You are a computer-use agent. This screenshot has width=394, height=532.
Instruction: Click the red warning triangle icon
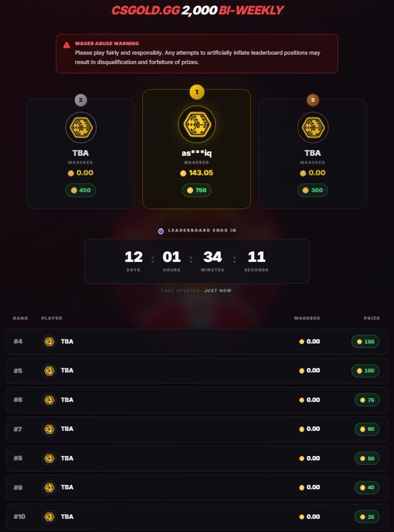point(66,45)
